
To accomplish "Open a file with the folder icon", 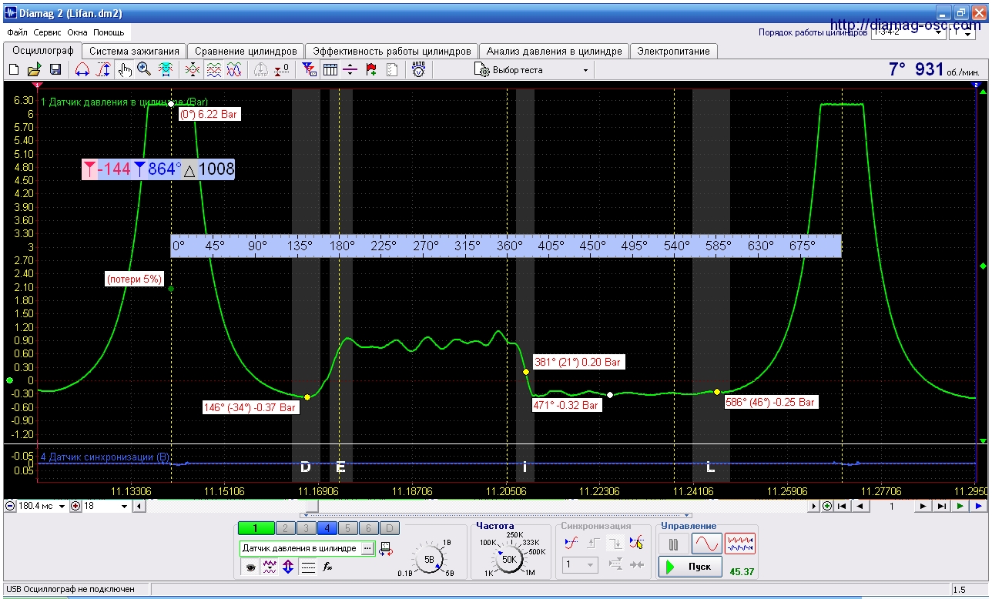I will (35, 70).
